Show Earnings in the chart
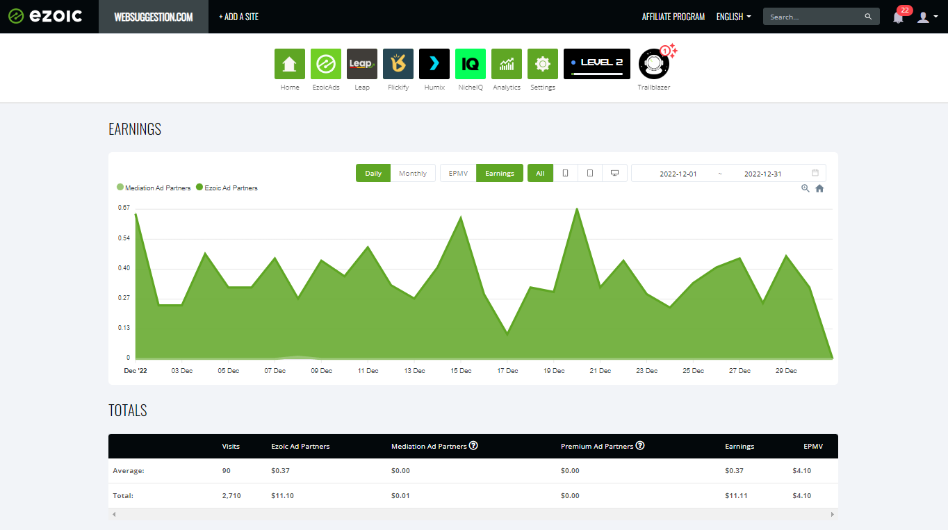948x530 pixels. 500,173
